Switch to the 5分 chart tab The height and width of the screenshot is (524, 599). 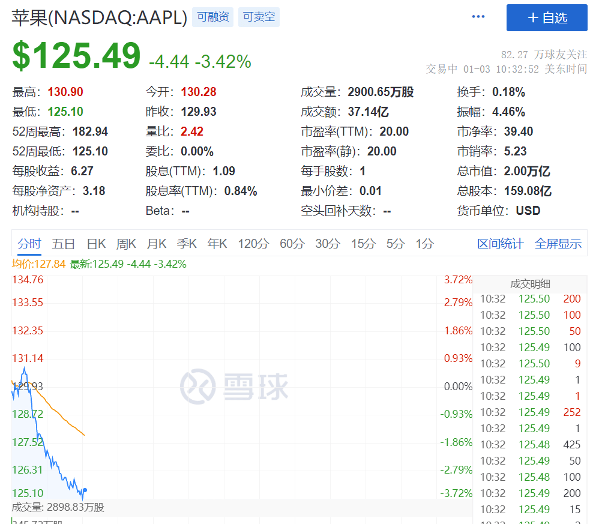(396, 244)
